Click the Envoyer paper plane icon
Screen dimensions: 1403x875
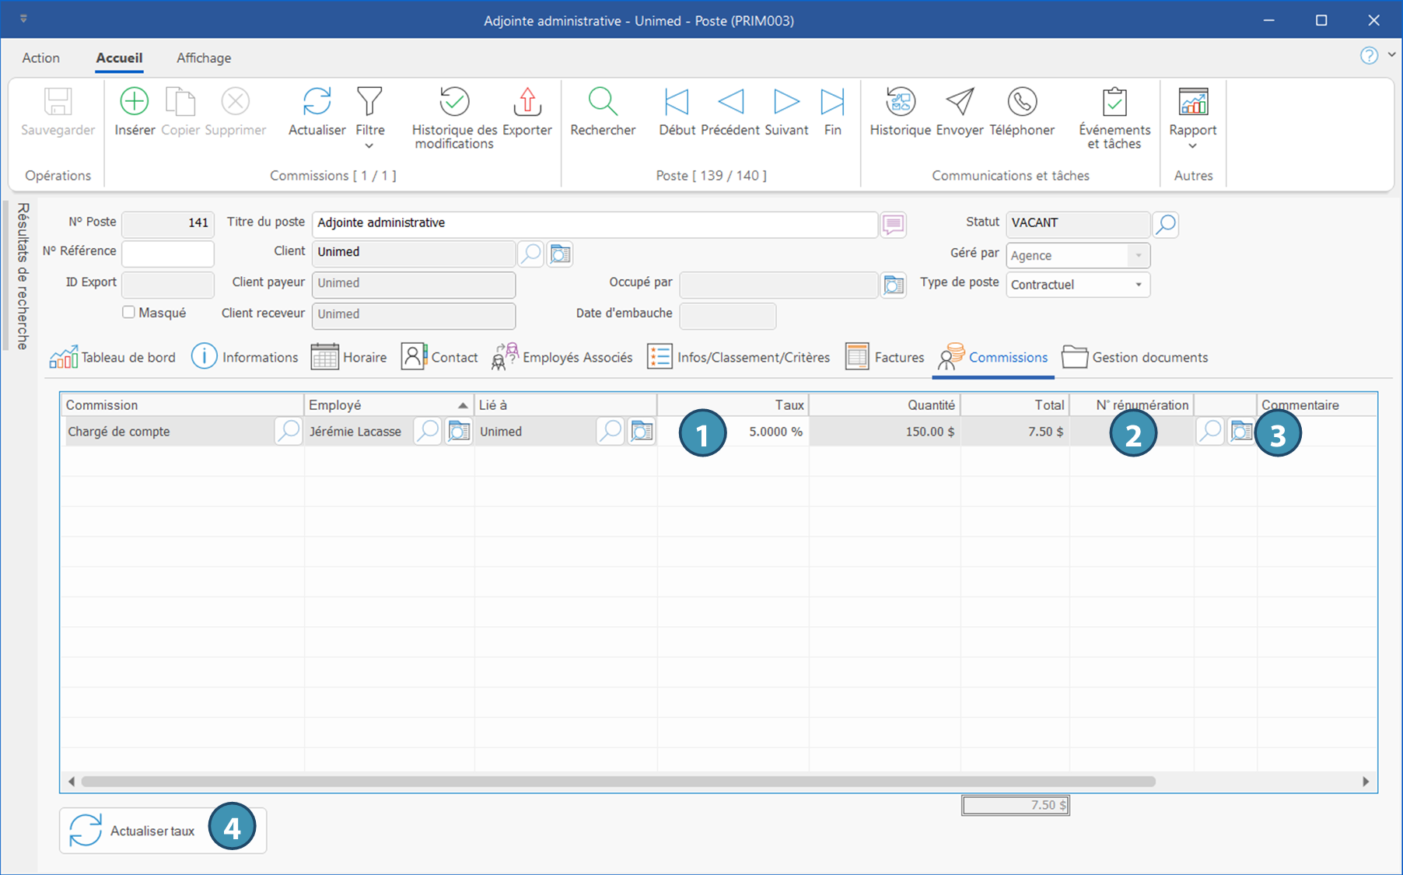click(960, 102)
